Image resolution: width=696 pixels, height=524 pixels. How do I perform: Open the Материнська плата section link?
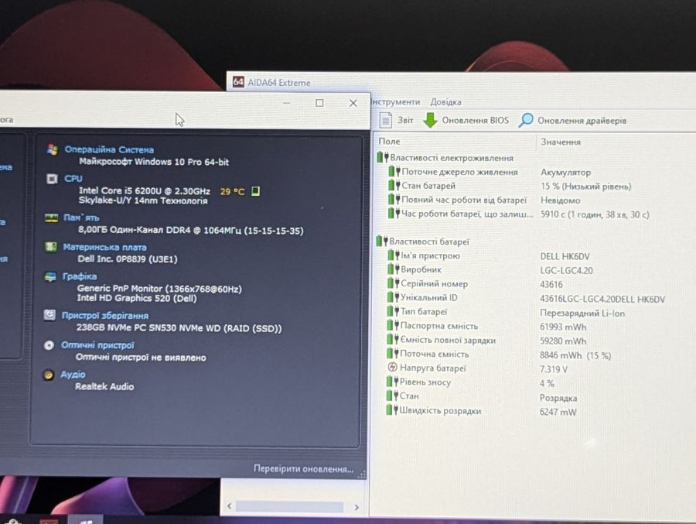pyautogui.click(x=104, y=247)
